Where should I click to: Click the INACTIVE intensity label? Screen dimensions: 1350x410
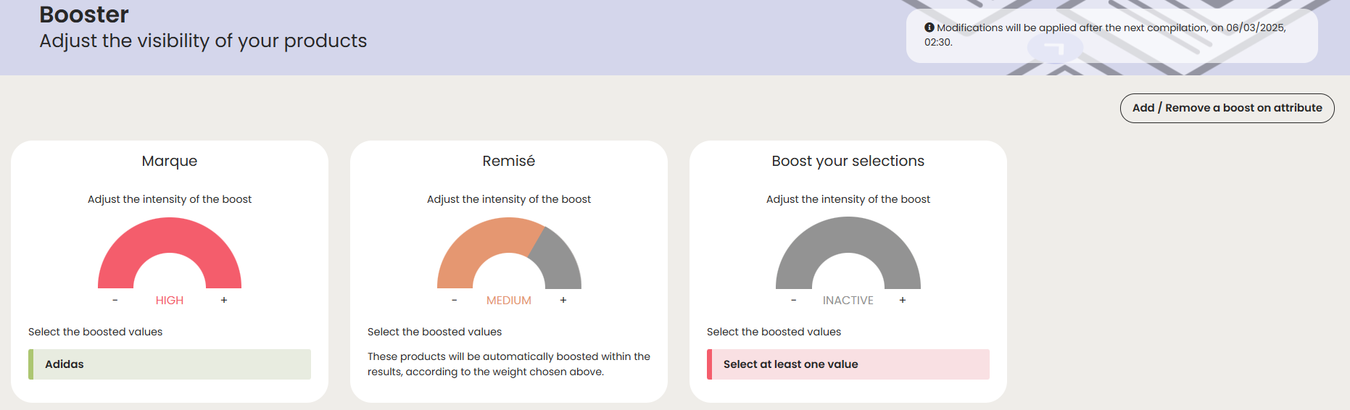click(x=848, y=300)
